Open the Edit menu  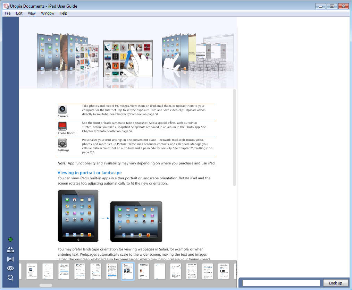pos(19,13)
